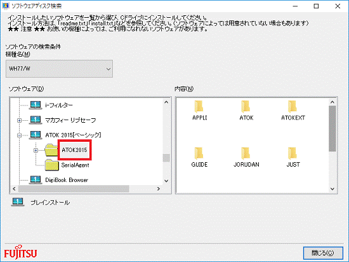This screenshot has height=262, width=349.
Task: Open the JUST folder icon
Action: (x=293, y=154)
